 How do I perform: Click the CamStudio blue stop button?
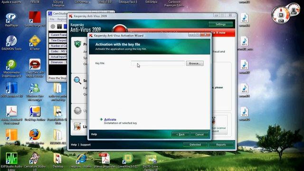pyautogui.click(x=66, y=27)
